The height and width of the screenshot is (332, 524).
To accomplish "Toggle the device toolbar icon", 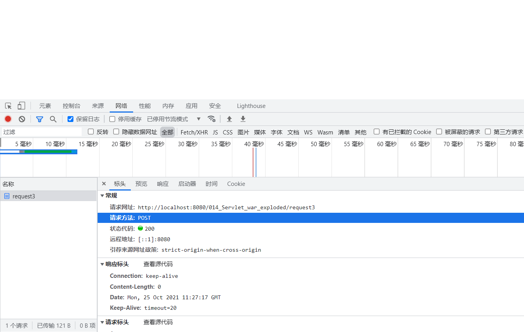I will (x=21, y=106).
